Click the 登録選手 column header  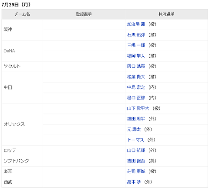[x=84, y=14]
